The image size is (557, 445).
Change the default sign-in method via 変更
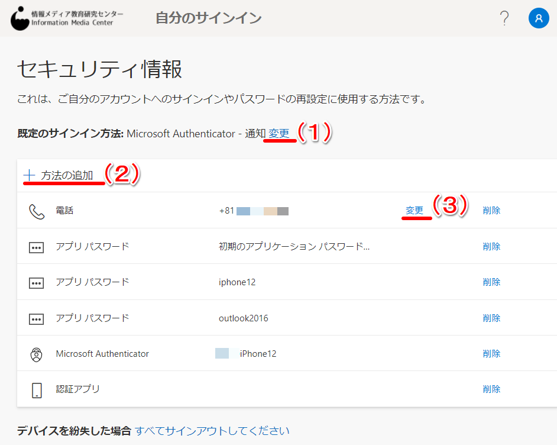[279, 134]
